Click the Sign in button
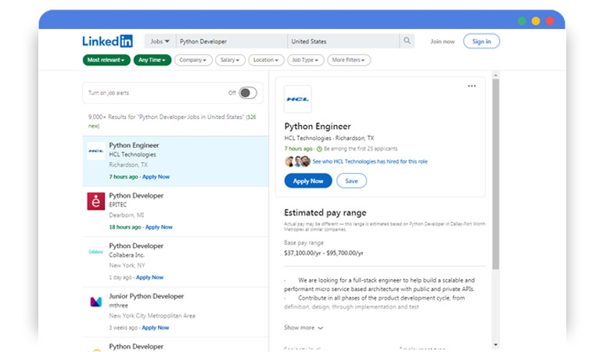 click(481, 41)
